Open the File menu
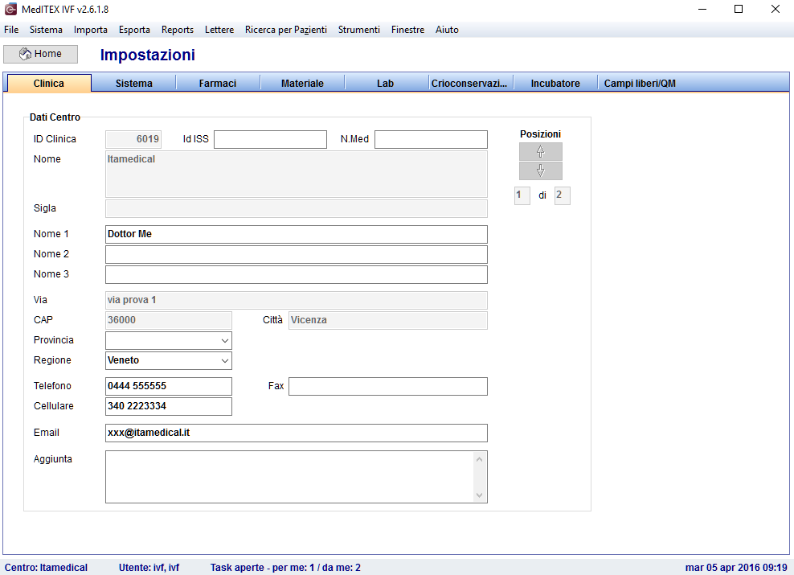Image resolution: width=794 pixels, height=575 pixels. click(11, 30)
